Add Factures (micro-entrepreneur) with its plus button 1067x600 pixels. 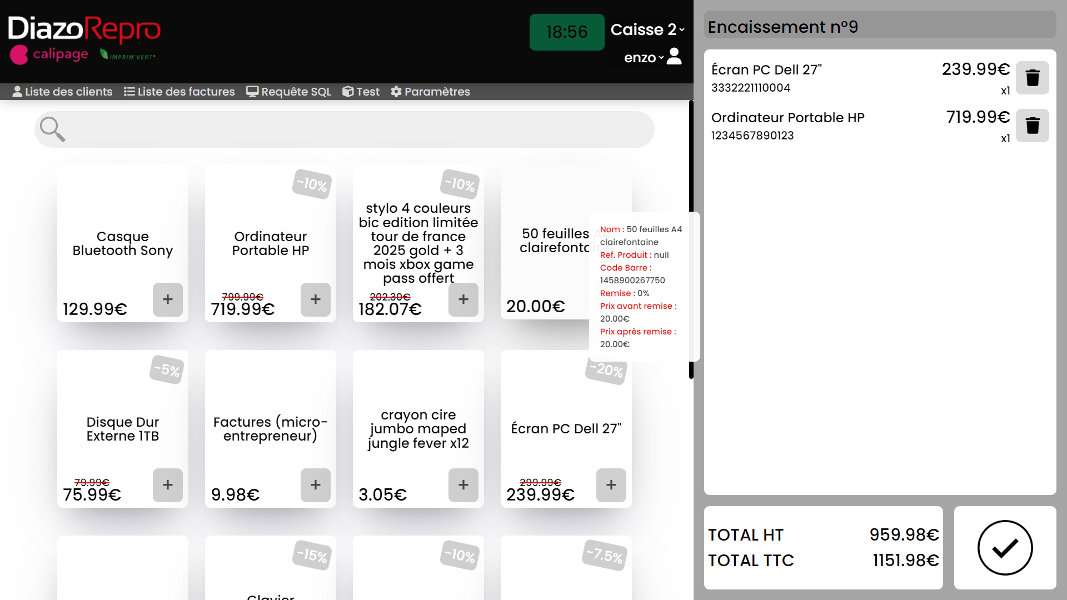click(x=315, y=485)
